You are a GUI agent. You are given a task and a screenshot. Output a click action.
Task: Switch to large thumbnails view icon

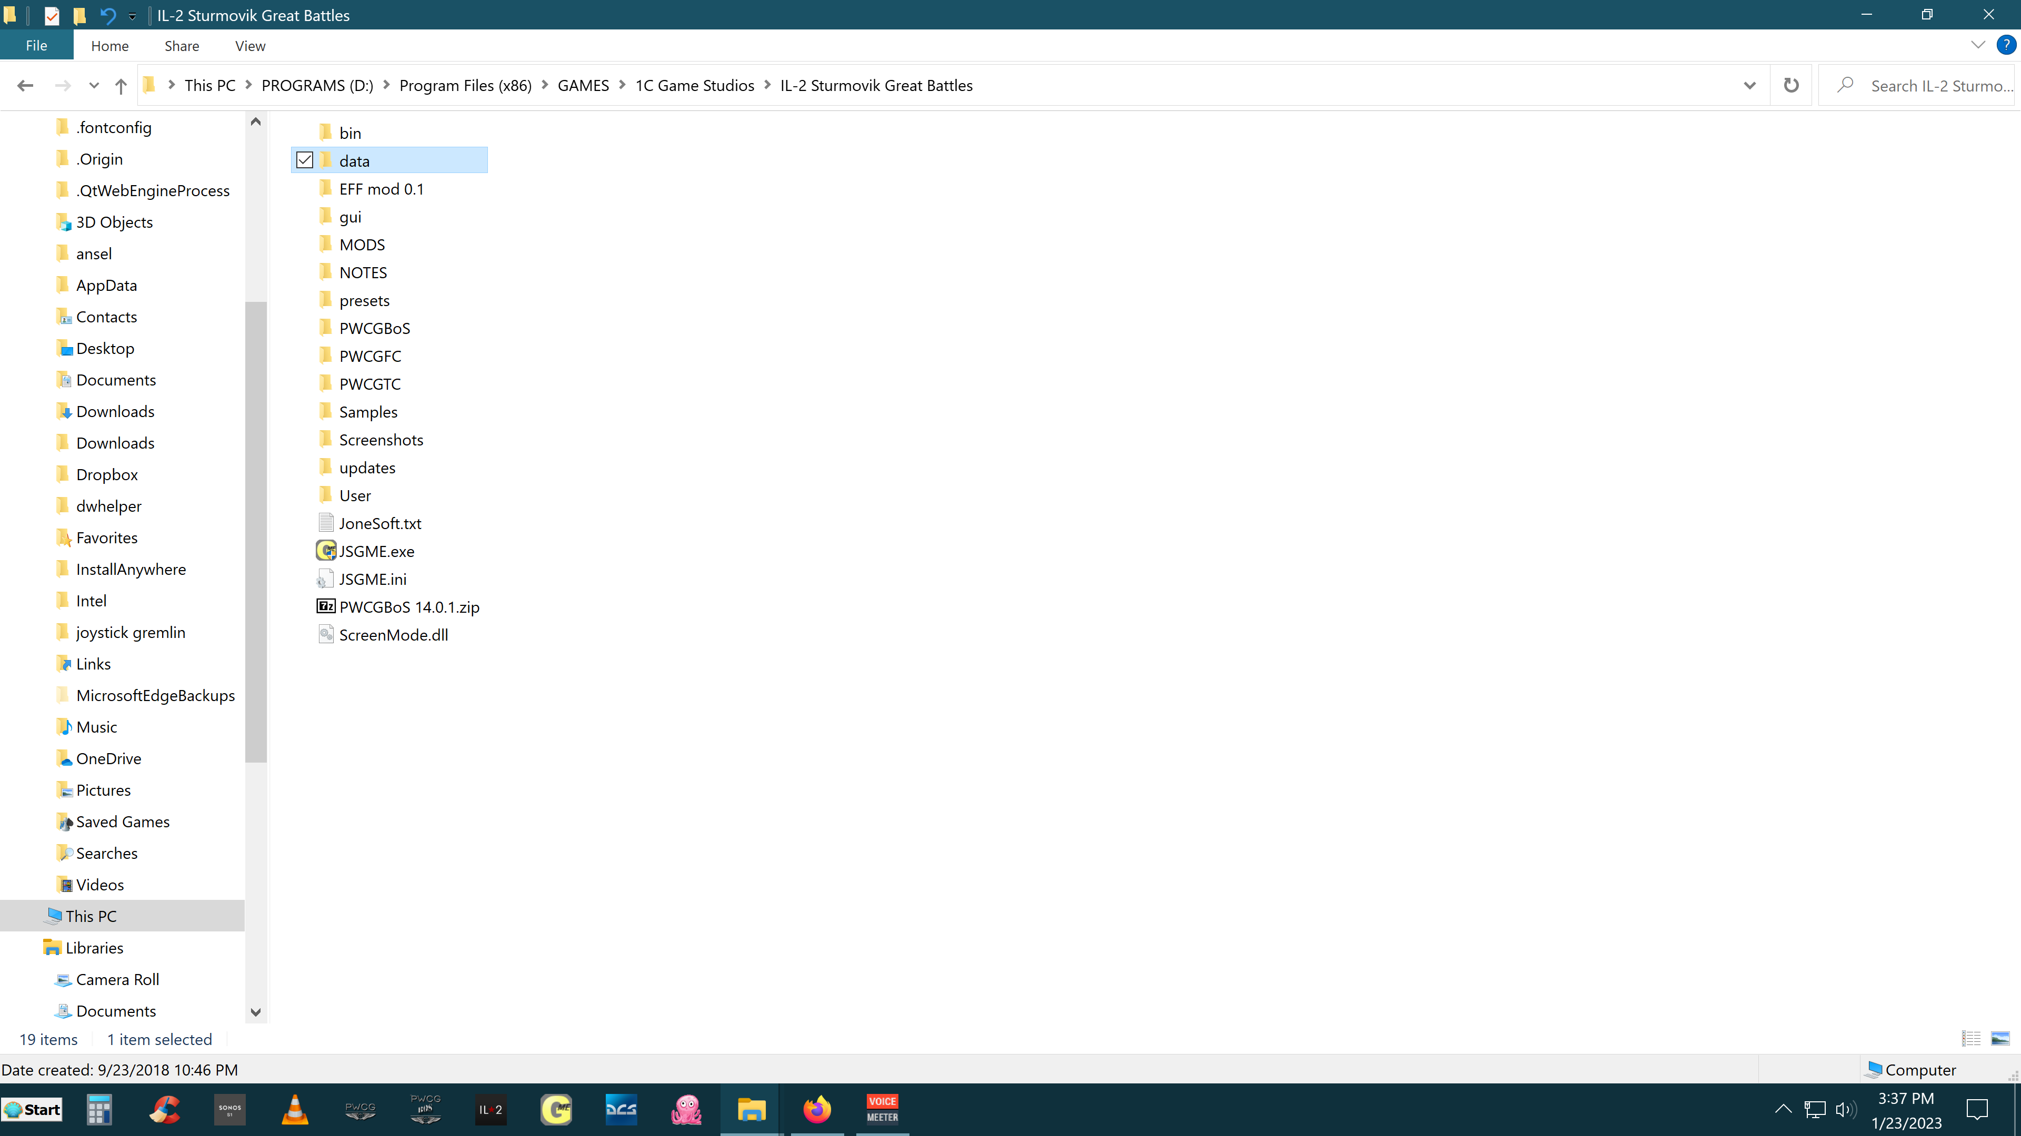pyautogui.click(x=2000, y=1039)
